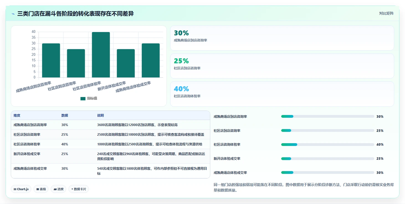Click the footnote text starting 同一组门店的强项

tap(304, 188)
